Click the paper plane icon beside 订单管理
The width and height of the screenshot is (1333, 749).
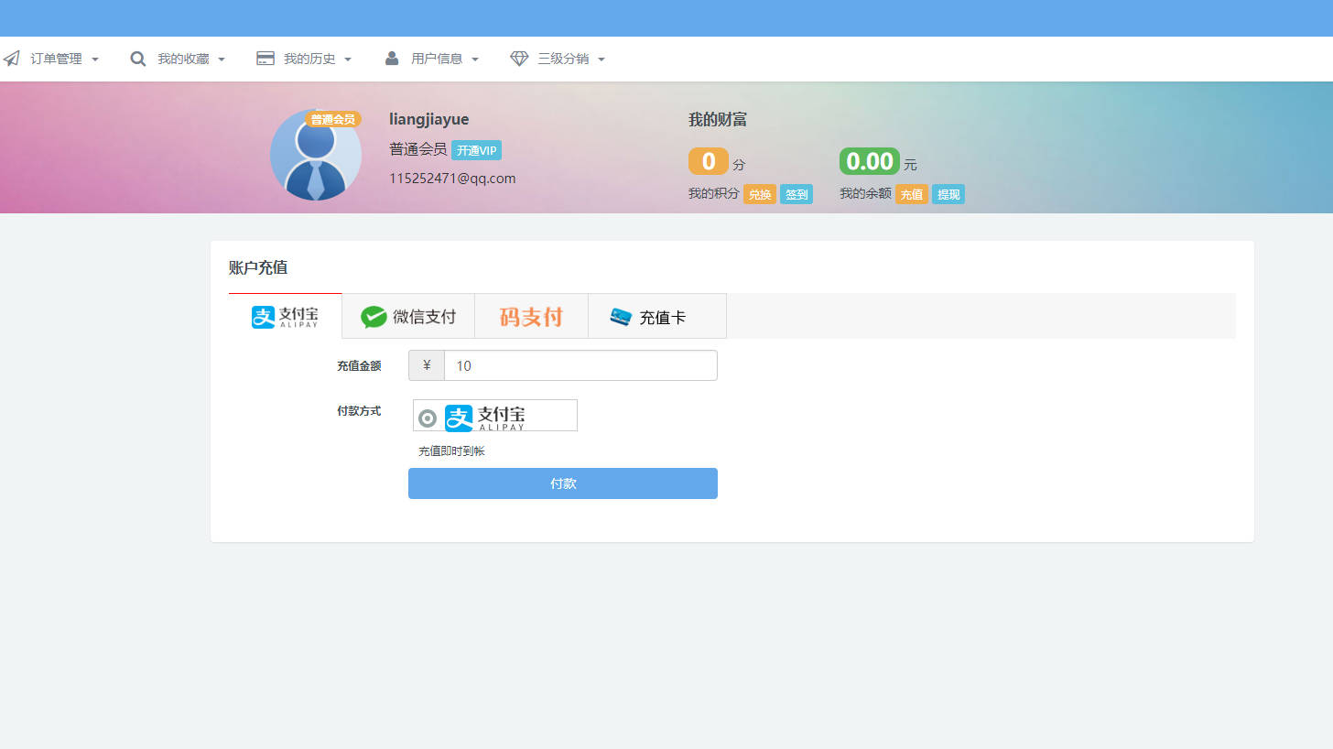(x=11, y=59)
